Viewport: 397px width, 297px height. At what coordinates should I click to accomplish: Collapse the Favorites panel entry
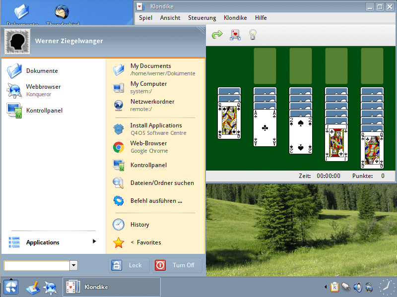(x=145, y=242)
